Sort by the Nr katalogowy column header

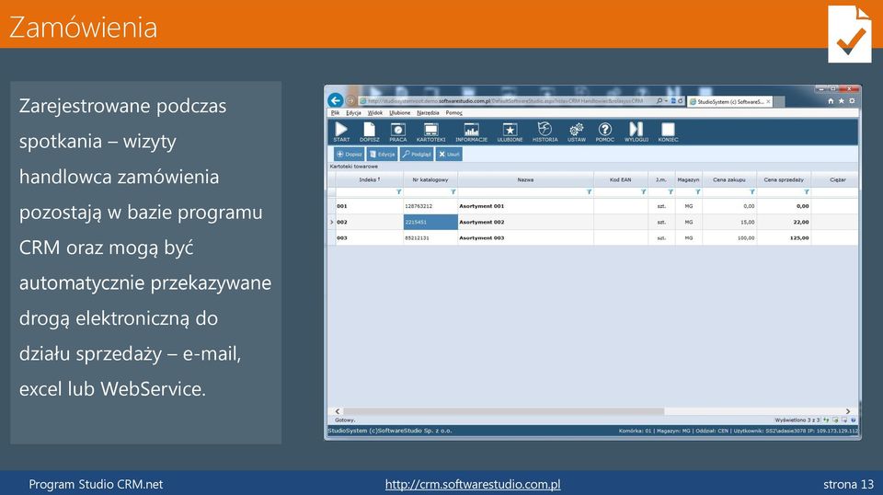pos(430,179)
